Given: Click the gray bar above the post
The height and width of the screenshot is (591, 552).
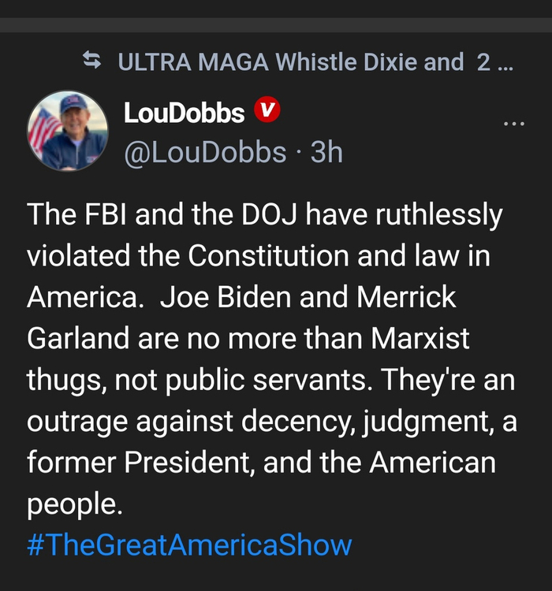Looking at the screenshot, I should pyautogui.click(x=276, y=24).
